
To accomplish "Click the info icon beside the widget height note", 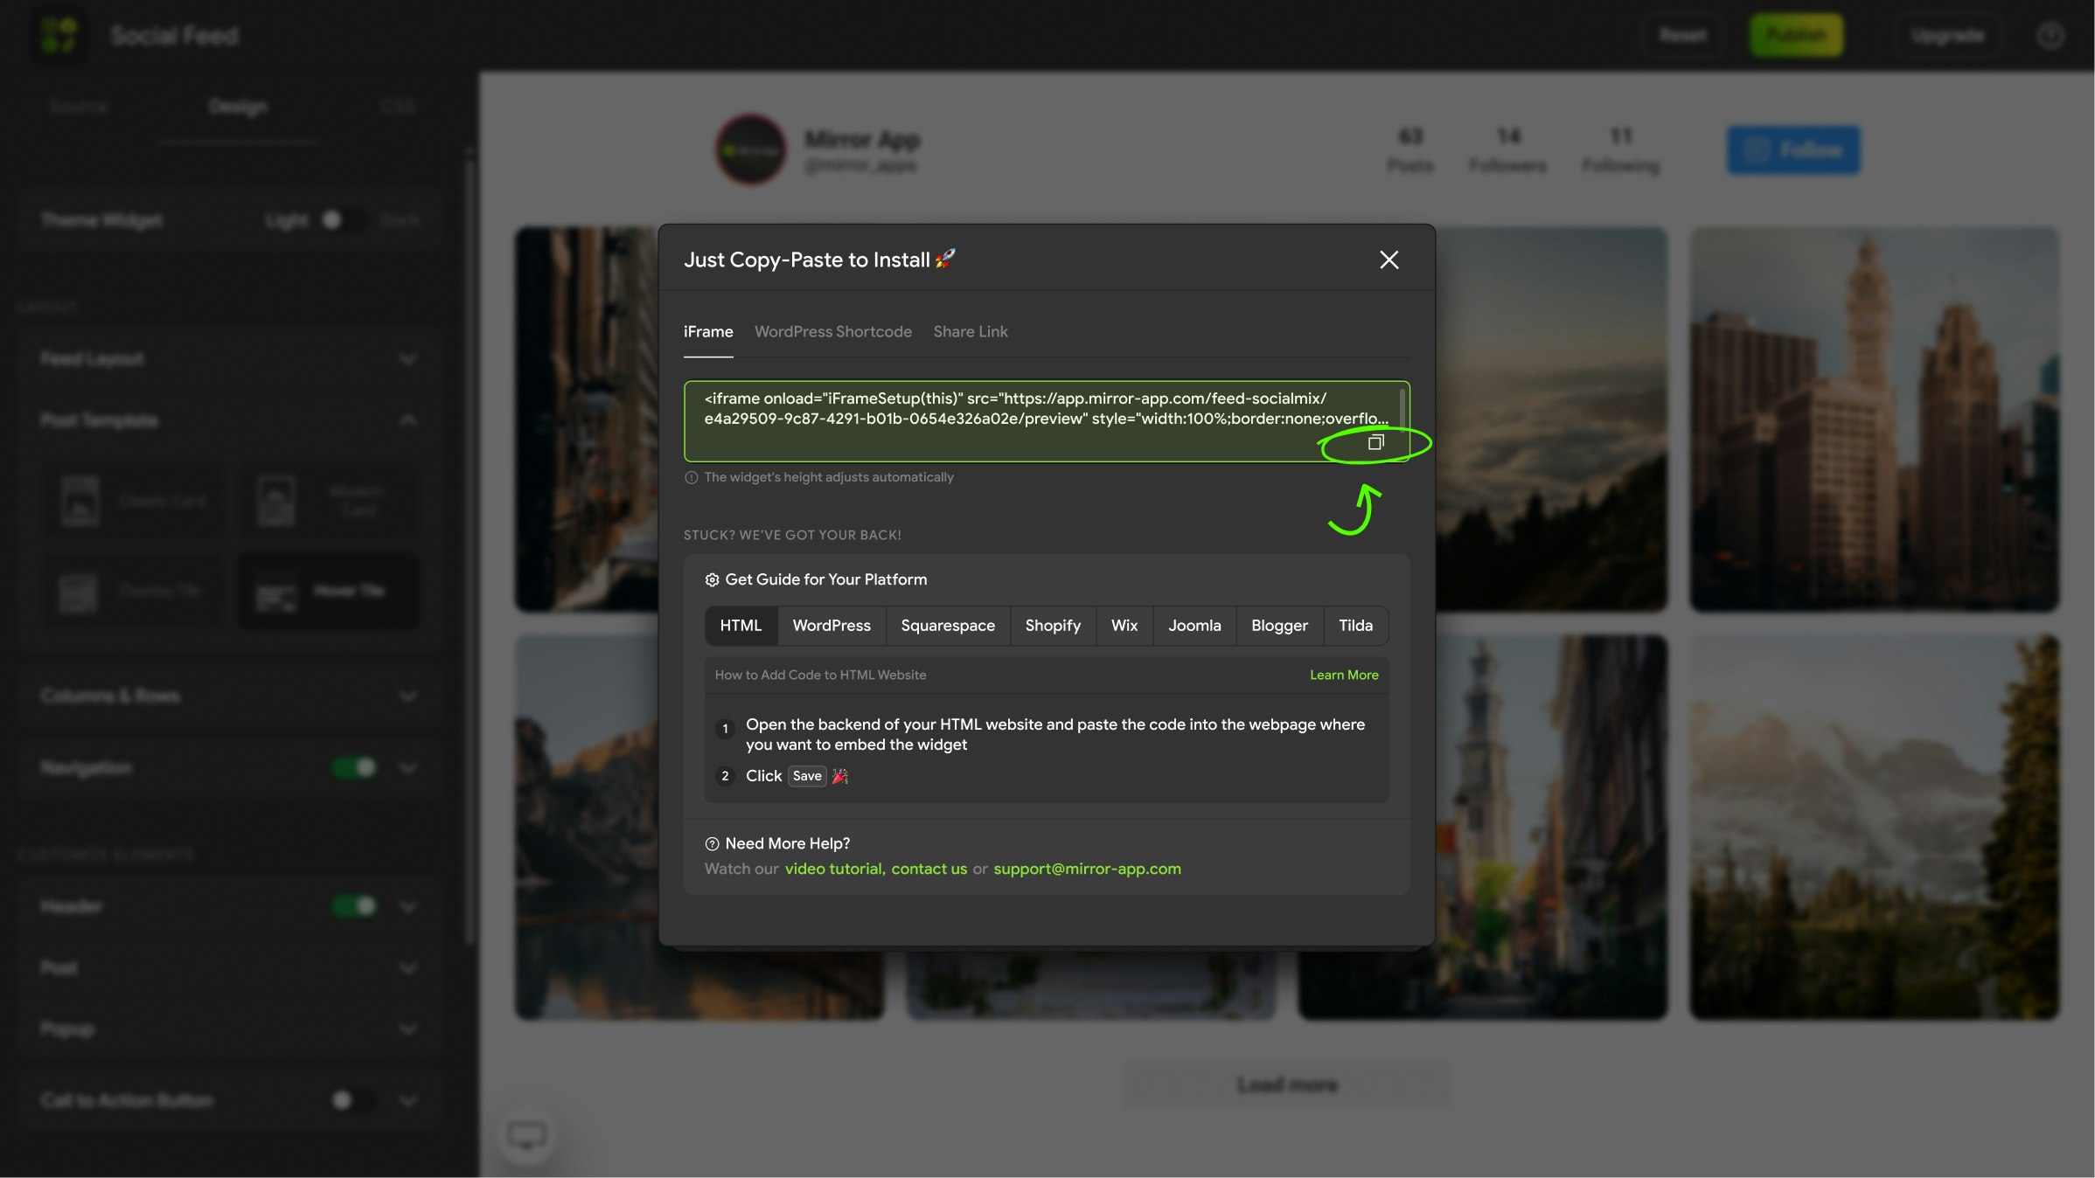I will click(x=690, y=477).
